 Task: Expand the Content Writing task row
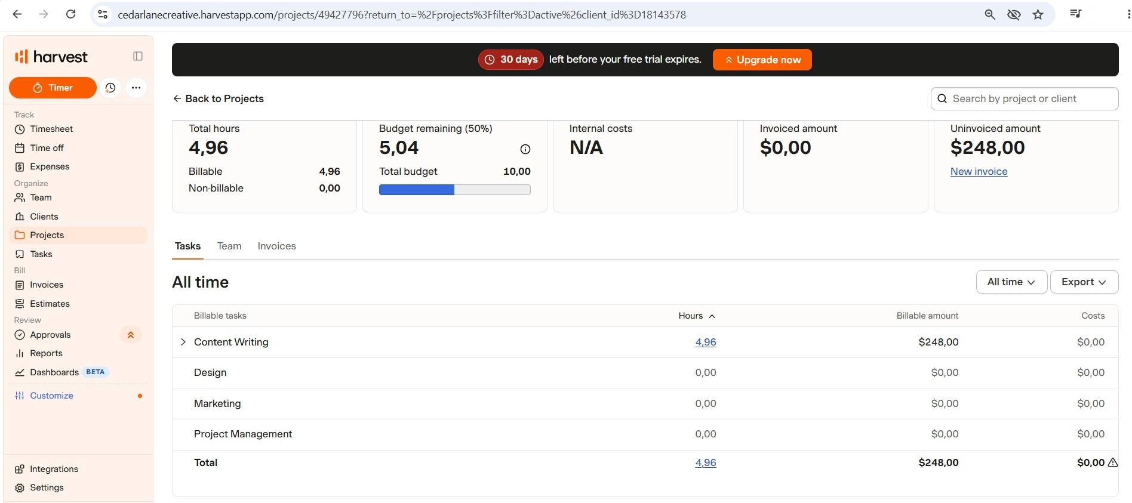click(183, 342)
